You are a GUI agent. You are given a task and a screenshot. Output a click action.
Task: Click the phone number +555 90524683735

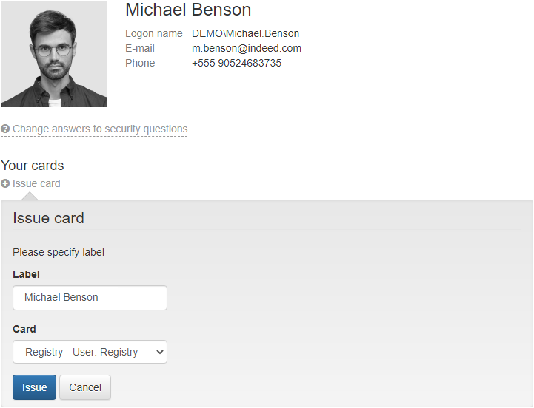coord(236,63)
